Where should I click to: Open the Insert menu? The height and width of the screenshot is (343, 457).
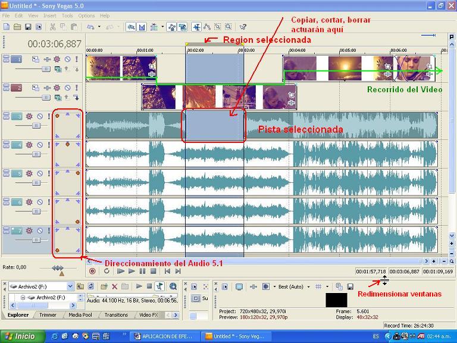pyautogui.click(x=50, y=15)
